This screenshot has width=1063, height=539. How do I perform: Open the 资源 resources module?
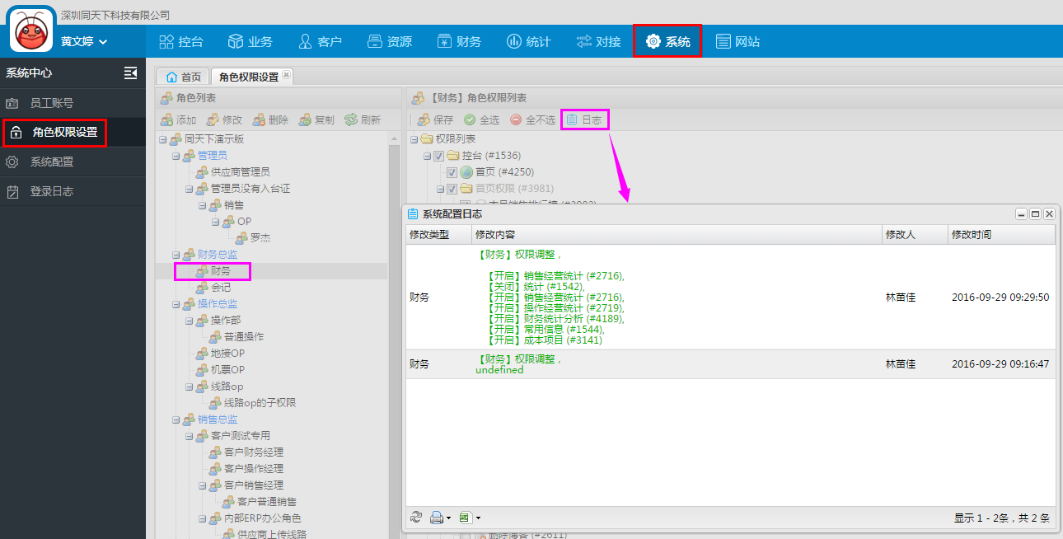tap(389, 41)
